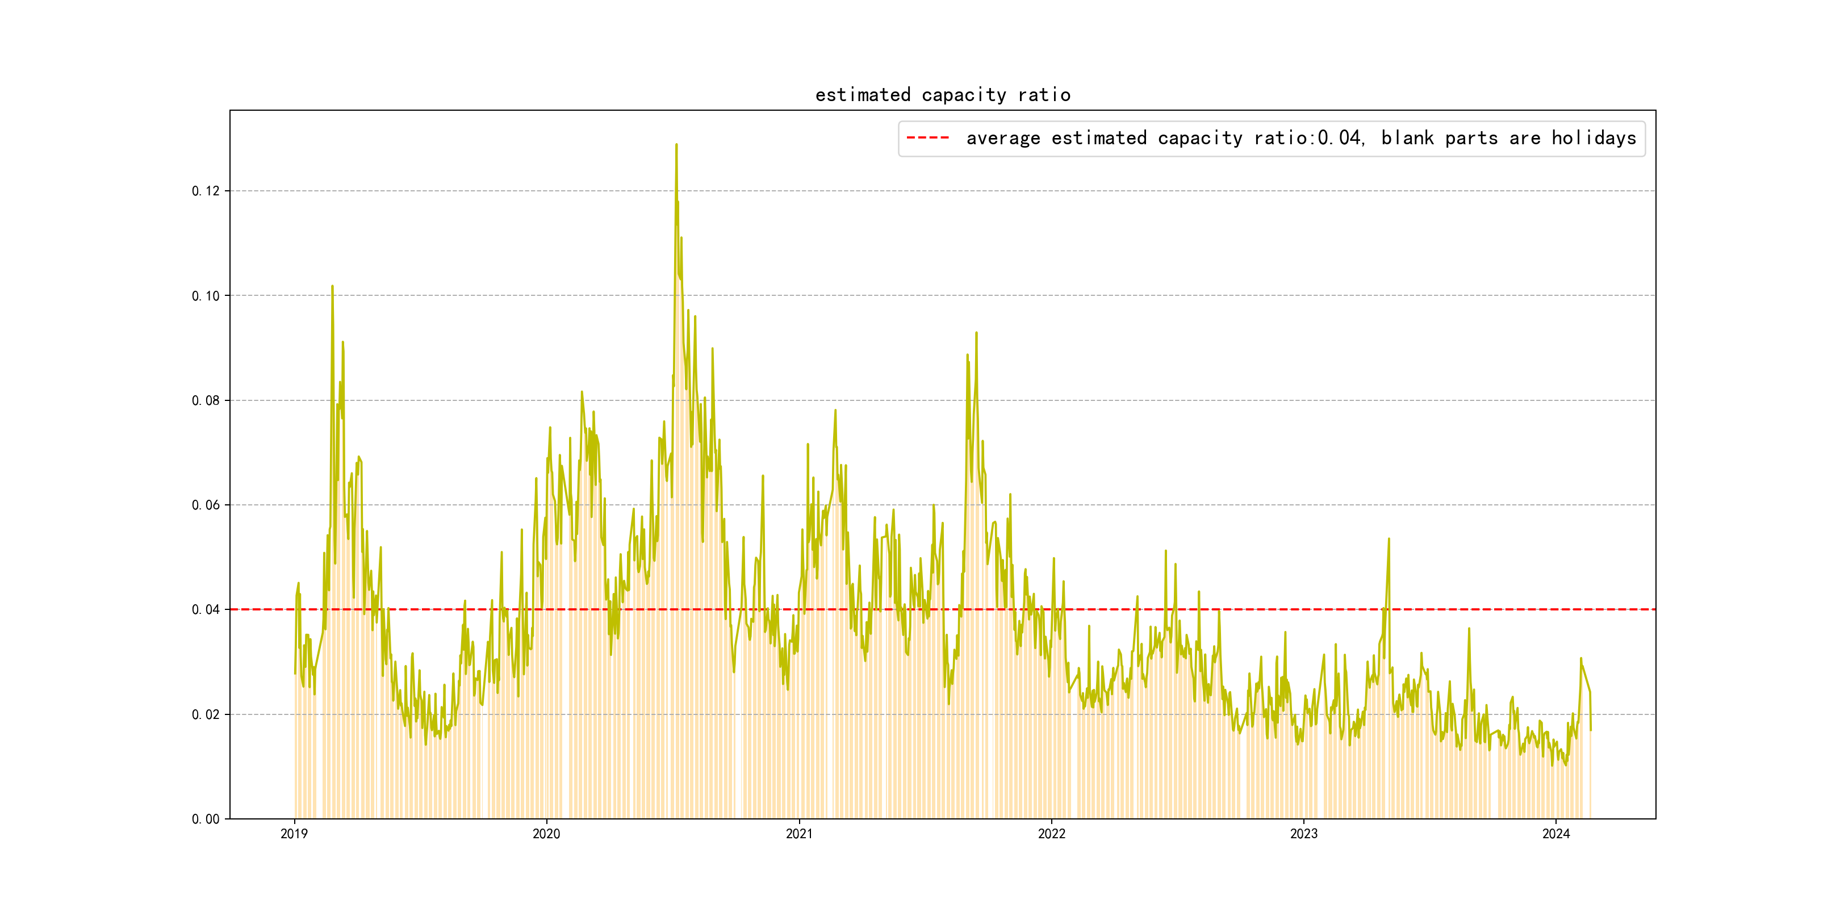Click the 2021 x-axis tick label
This screenshot has height=920, width=1840.
coord(798,834)
